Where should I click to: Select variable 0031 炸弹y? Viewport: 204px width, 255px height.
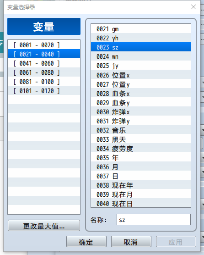(141, 121)
